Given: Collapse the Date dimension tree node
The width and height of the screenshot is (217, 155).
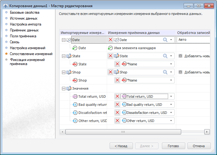Looking at the screenshot, I should (64, 40).
